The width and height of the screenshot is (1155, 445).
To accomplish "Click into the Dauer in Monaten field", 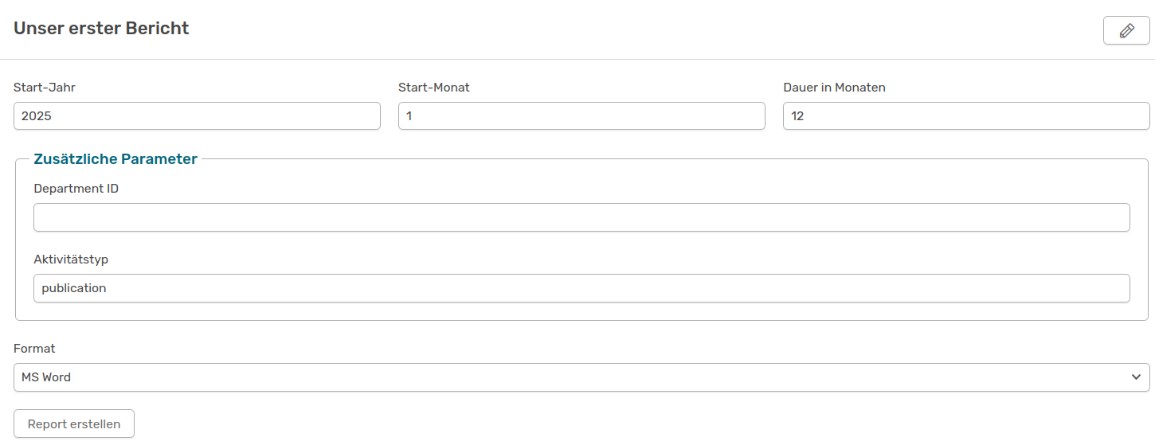I will pos(966,115).
